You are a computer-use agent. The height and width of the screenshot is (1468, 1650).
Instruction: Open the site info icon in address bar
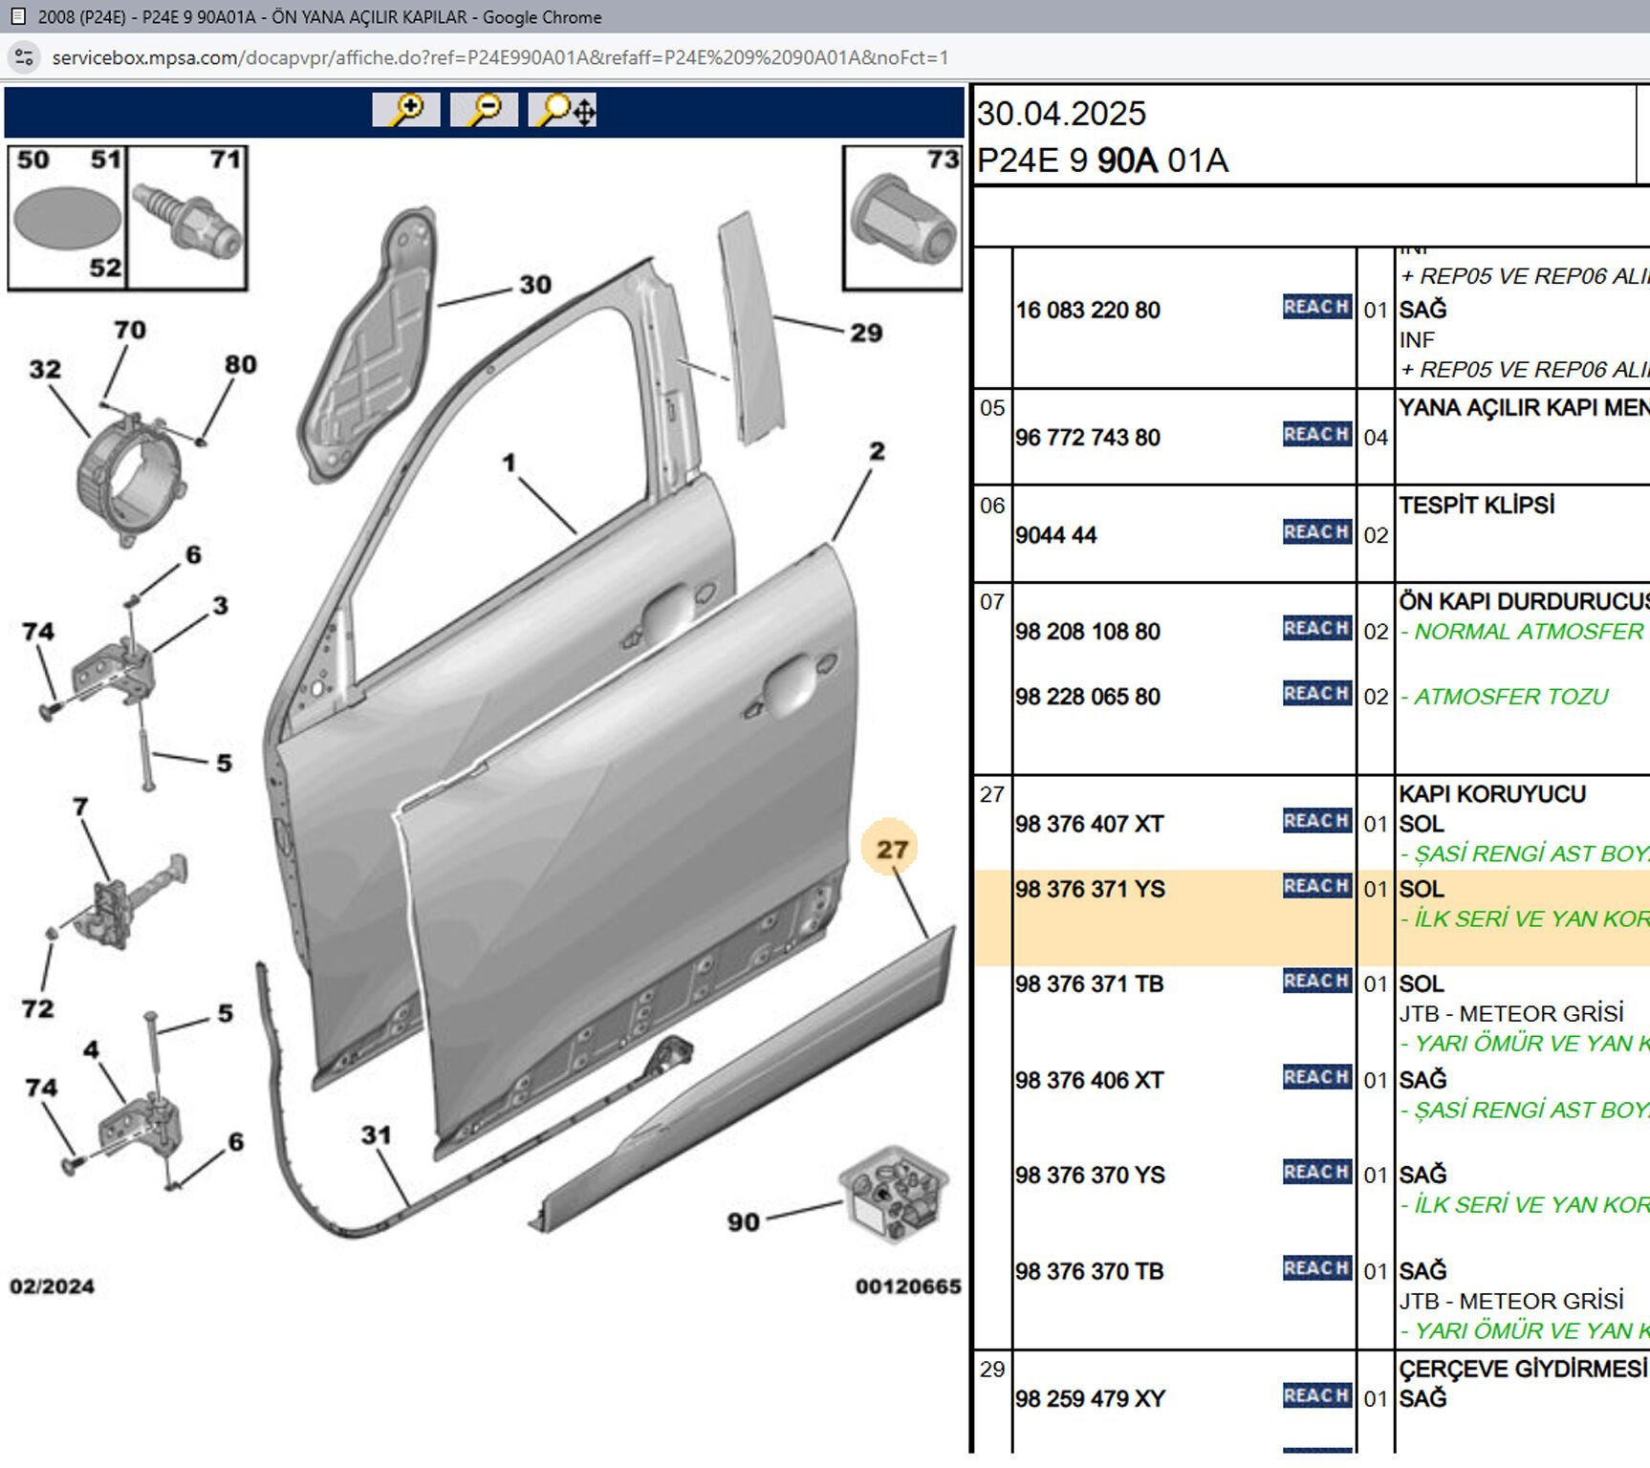coord(24,57)
